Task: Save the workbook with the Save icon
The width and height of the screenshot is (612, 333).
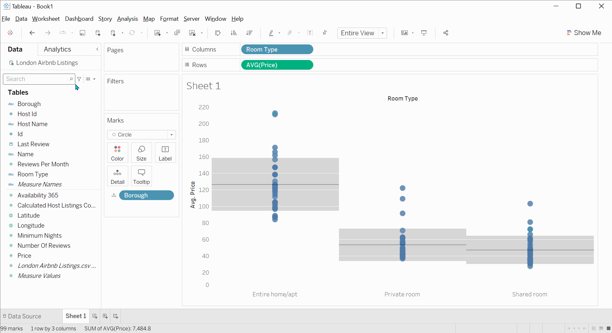Action: [x=82, y=33]
